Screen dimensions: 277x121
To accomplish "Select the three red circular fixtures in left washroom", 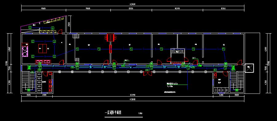I will (50, 86).
